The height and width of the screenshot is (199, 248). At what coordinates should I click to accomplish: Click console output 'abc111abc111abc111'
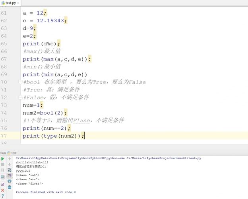pos(32,162)
